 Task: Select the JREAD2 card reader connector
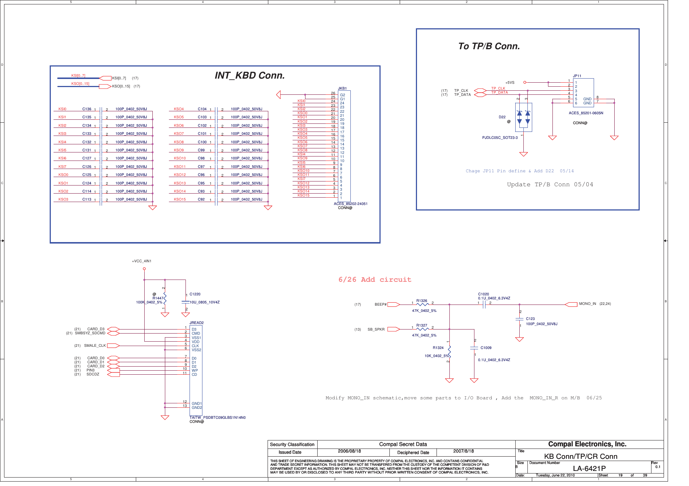(196, 370)
